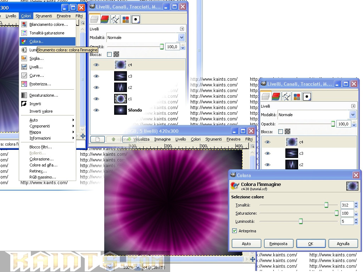Image resolution: width=363 pixels, height=272 pixels.
Task: Click the checkerboard lock-alpha icon in right Layers dialog
Action: [x=287, y=132]
